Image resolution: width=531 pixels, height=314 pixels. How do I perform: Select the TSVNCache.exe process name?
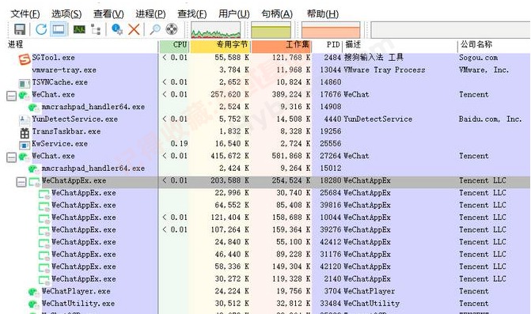coord(60,82)
